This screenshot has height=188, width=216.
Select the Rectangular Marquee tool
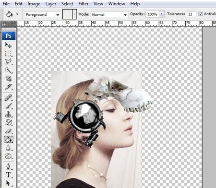[8, 53]
